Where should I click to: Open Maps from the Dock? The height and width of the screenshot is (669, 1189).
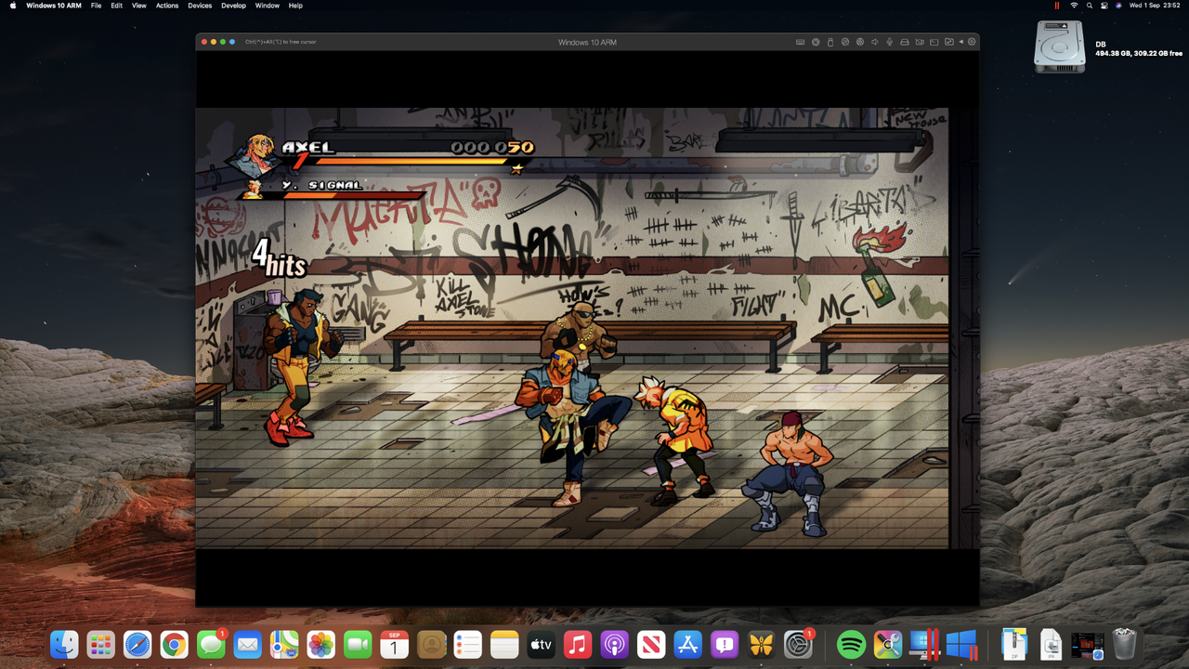[284, 644]
